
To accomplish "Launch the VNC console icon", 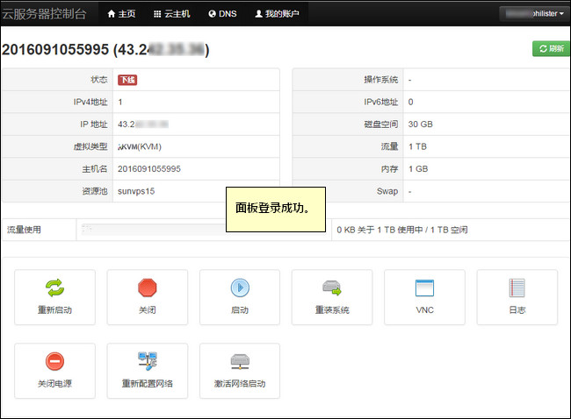I will coord(424,288).
